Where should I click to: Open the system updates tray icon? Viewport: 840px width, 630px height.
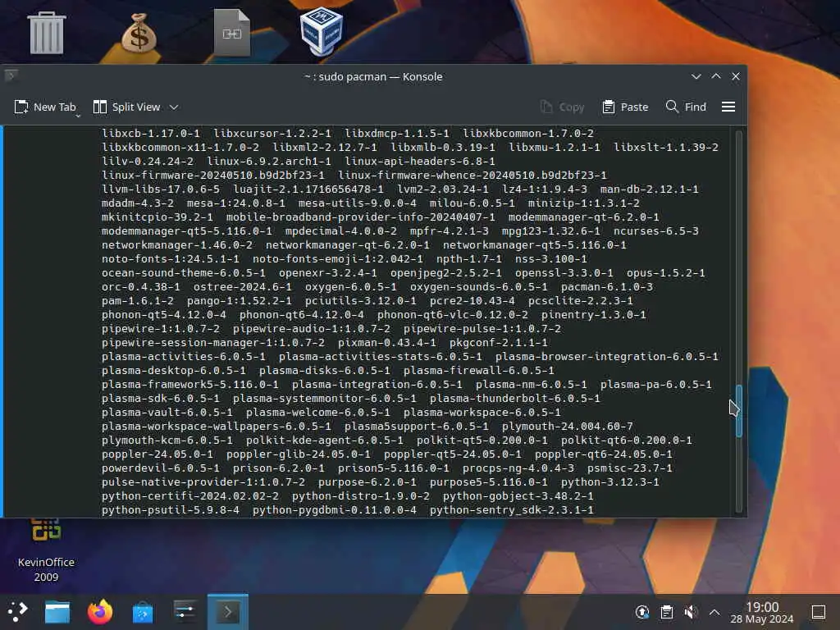pyautogui.click(x=642, y=612)
